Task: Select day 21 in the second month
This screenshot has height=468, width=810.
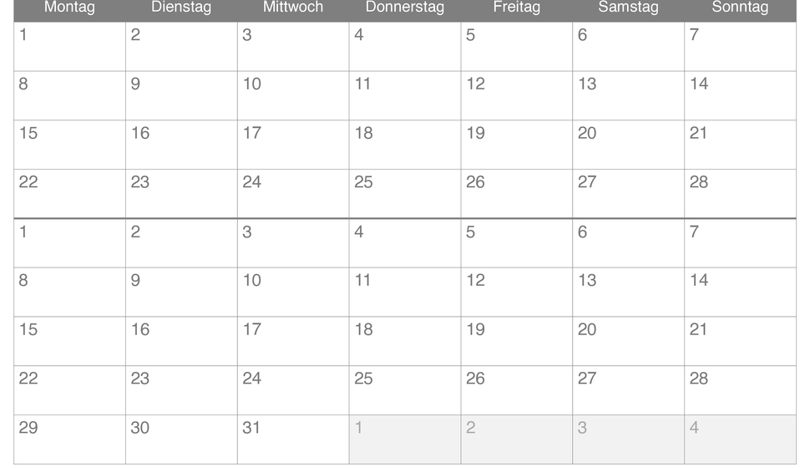Action: click(740, 341)
